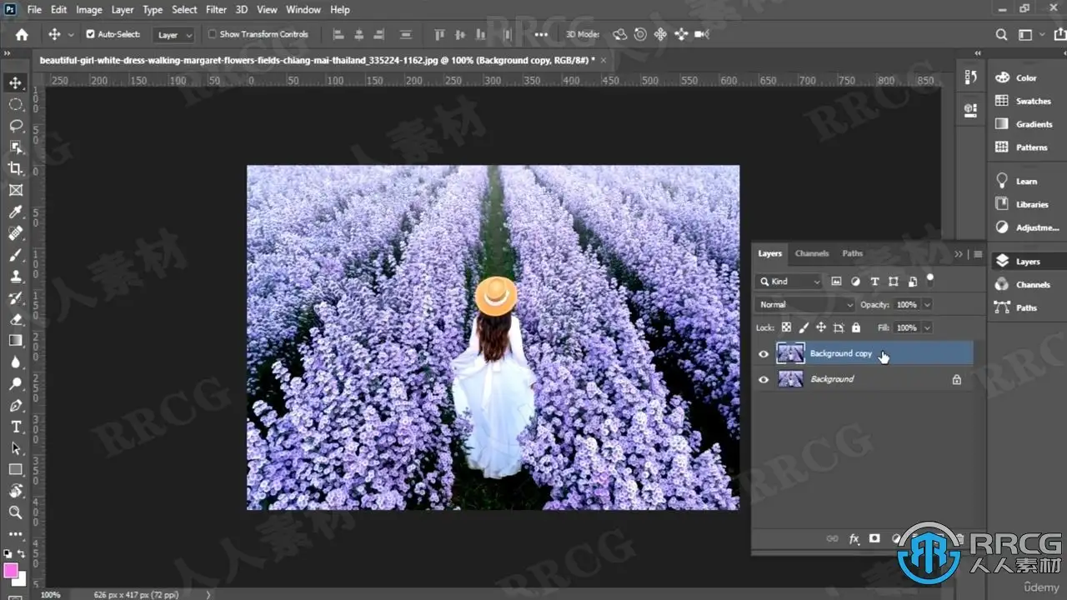Image resolution: width=1067 pixels, height=600 pixels.
Task: Click the search magnifier icon top right
Action: (1002, 35)
